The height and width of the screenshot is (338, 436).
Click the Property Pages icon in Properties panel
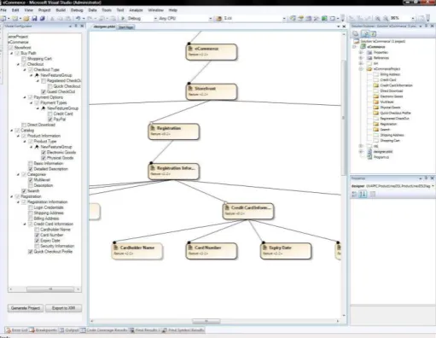click(x=373, y=194)
